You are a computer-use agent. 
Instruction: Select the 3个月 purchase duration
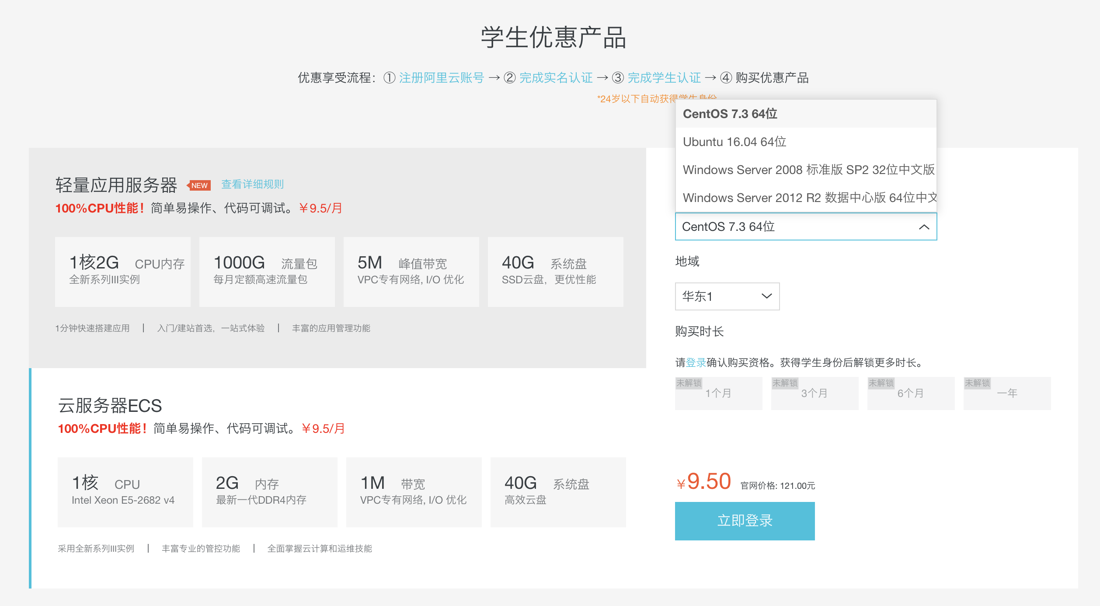pos(815,393)
